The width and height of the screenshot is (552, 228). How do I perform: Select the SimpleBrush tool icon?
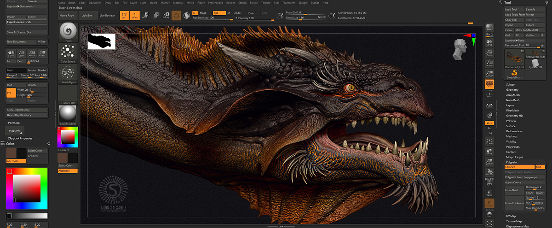click(514, 75)
